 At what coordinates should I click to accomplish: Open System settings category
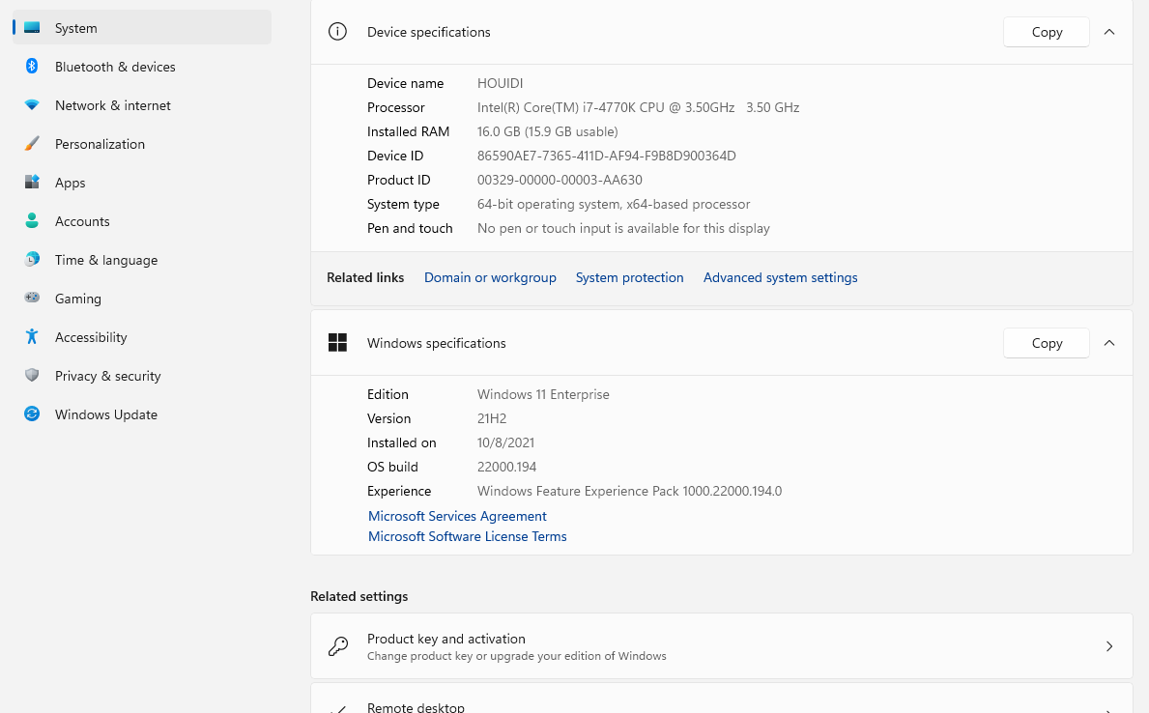[x=142, y=28]
